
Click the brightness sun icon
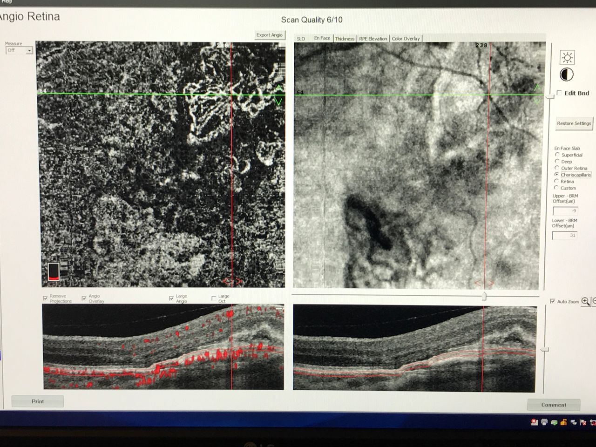567,58
